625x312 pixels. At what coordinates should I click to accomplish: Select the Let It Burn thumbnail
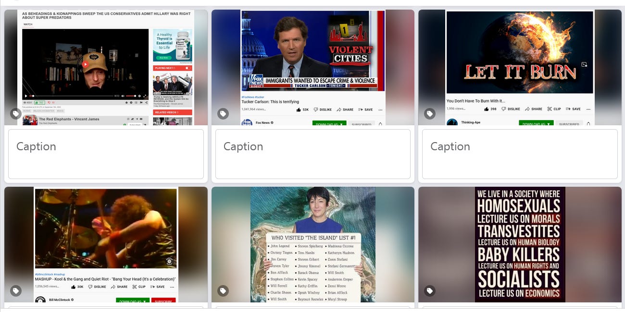(520, 68)
